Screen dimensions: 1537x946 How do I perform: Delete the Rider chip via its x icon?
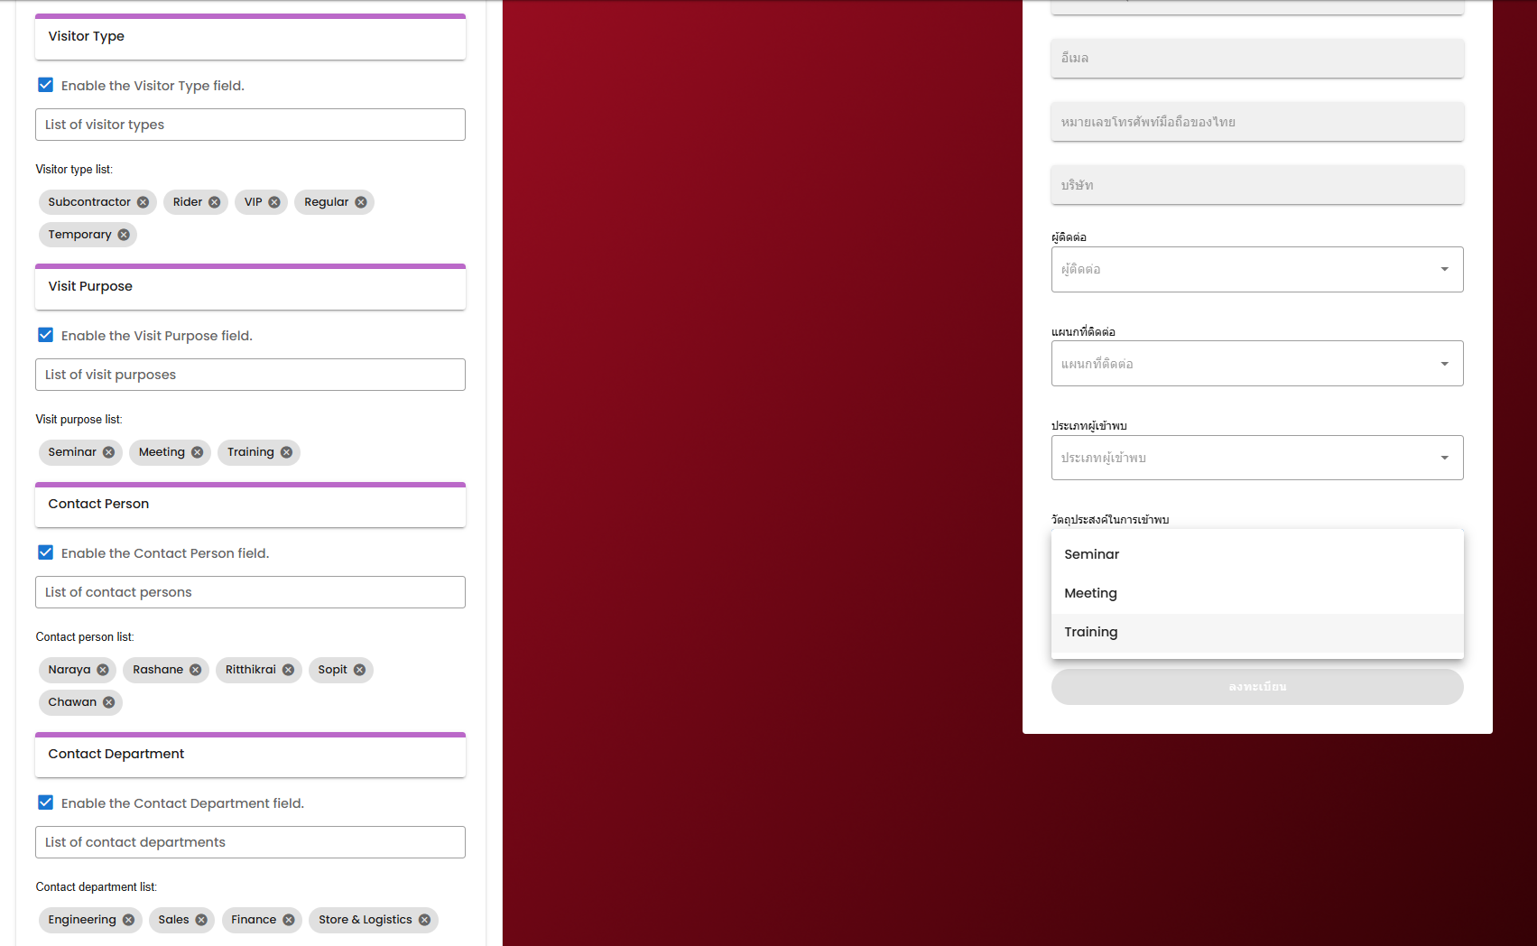(x=214, y=202)
